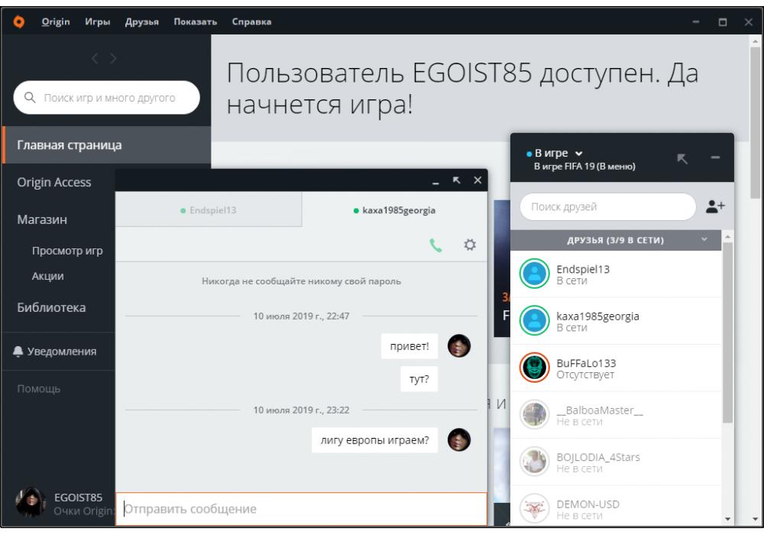Select the kaxa1985georgia chat tab

click(394, 210)
